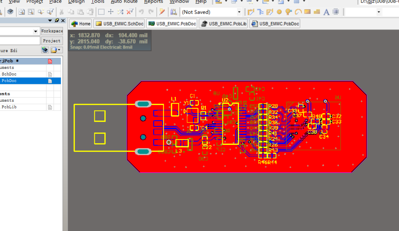Screen dimensions: 399x231
Task: Expand the grid icon dropdown arrow
Action: click(304, 1)
